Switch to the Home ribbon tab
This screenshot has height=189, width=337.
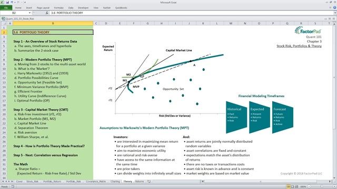click(18, 8)
